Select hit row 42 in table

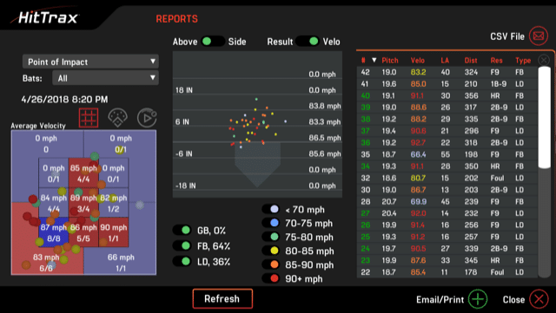click(x=447, y=72)
